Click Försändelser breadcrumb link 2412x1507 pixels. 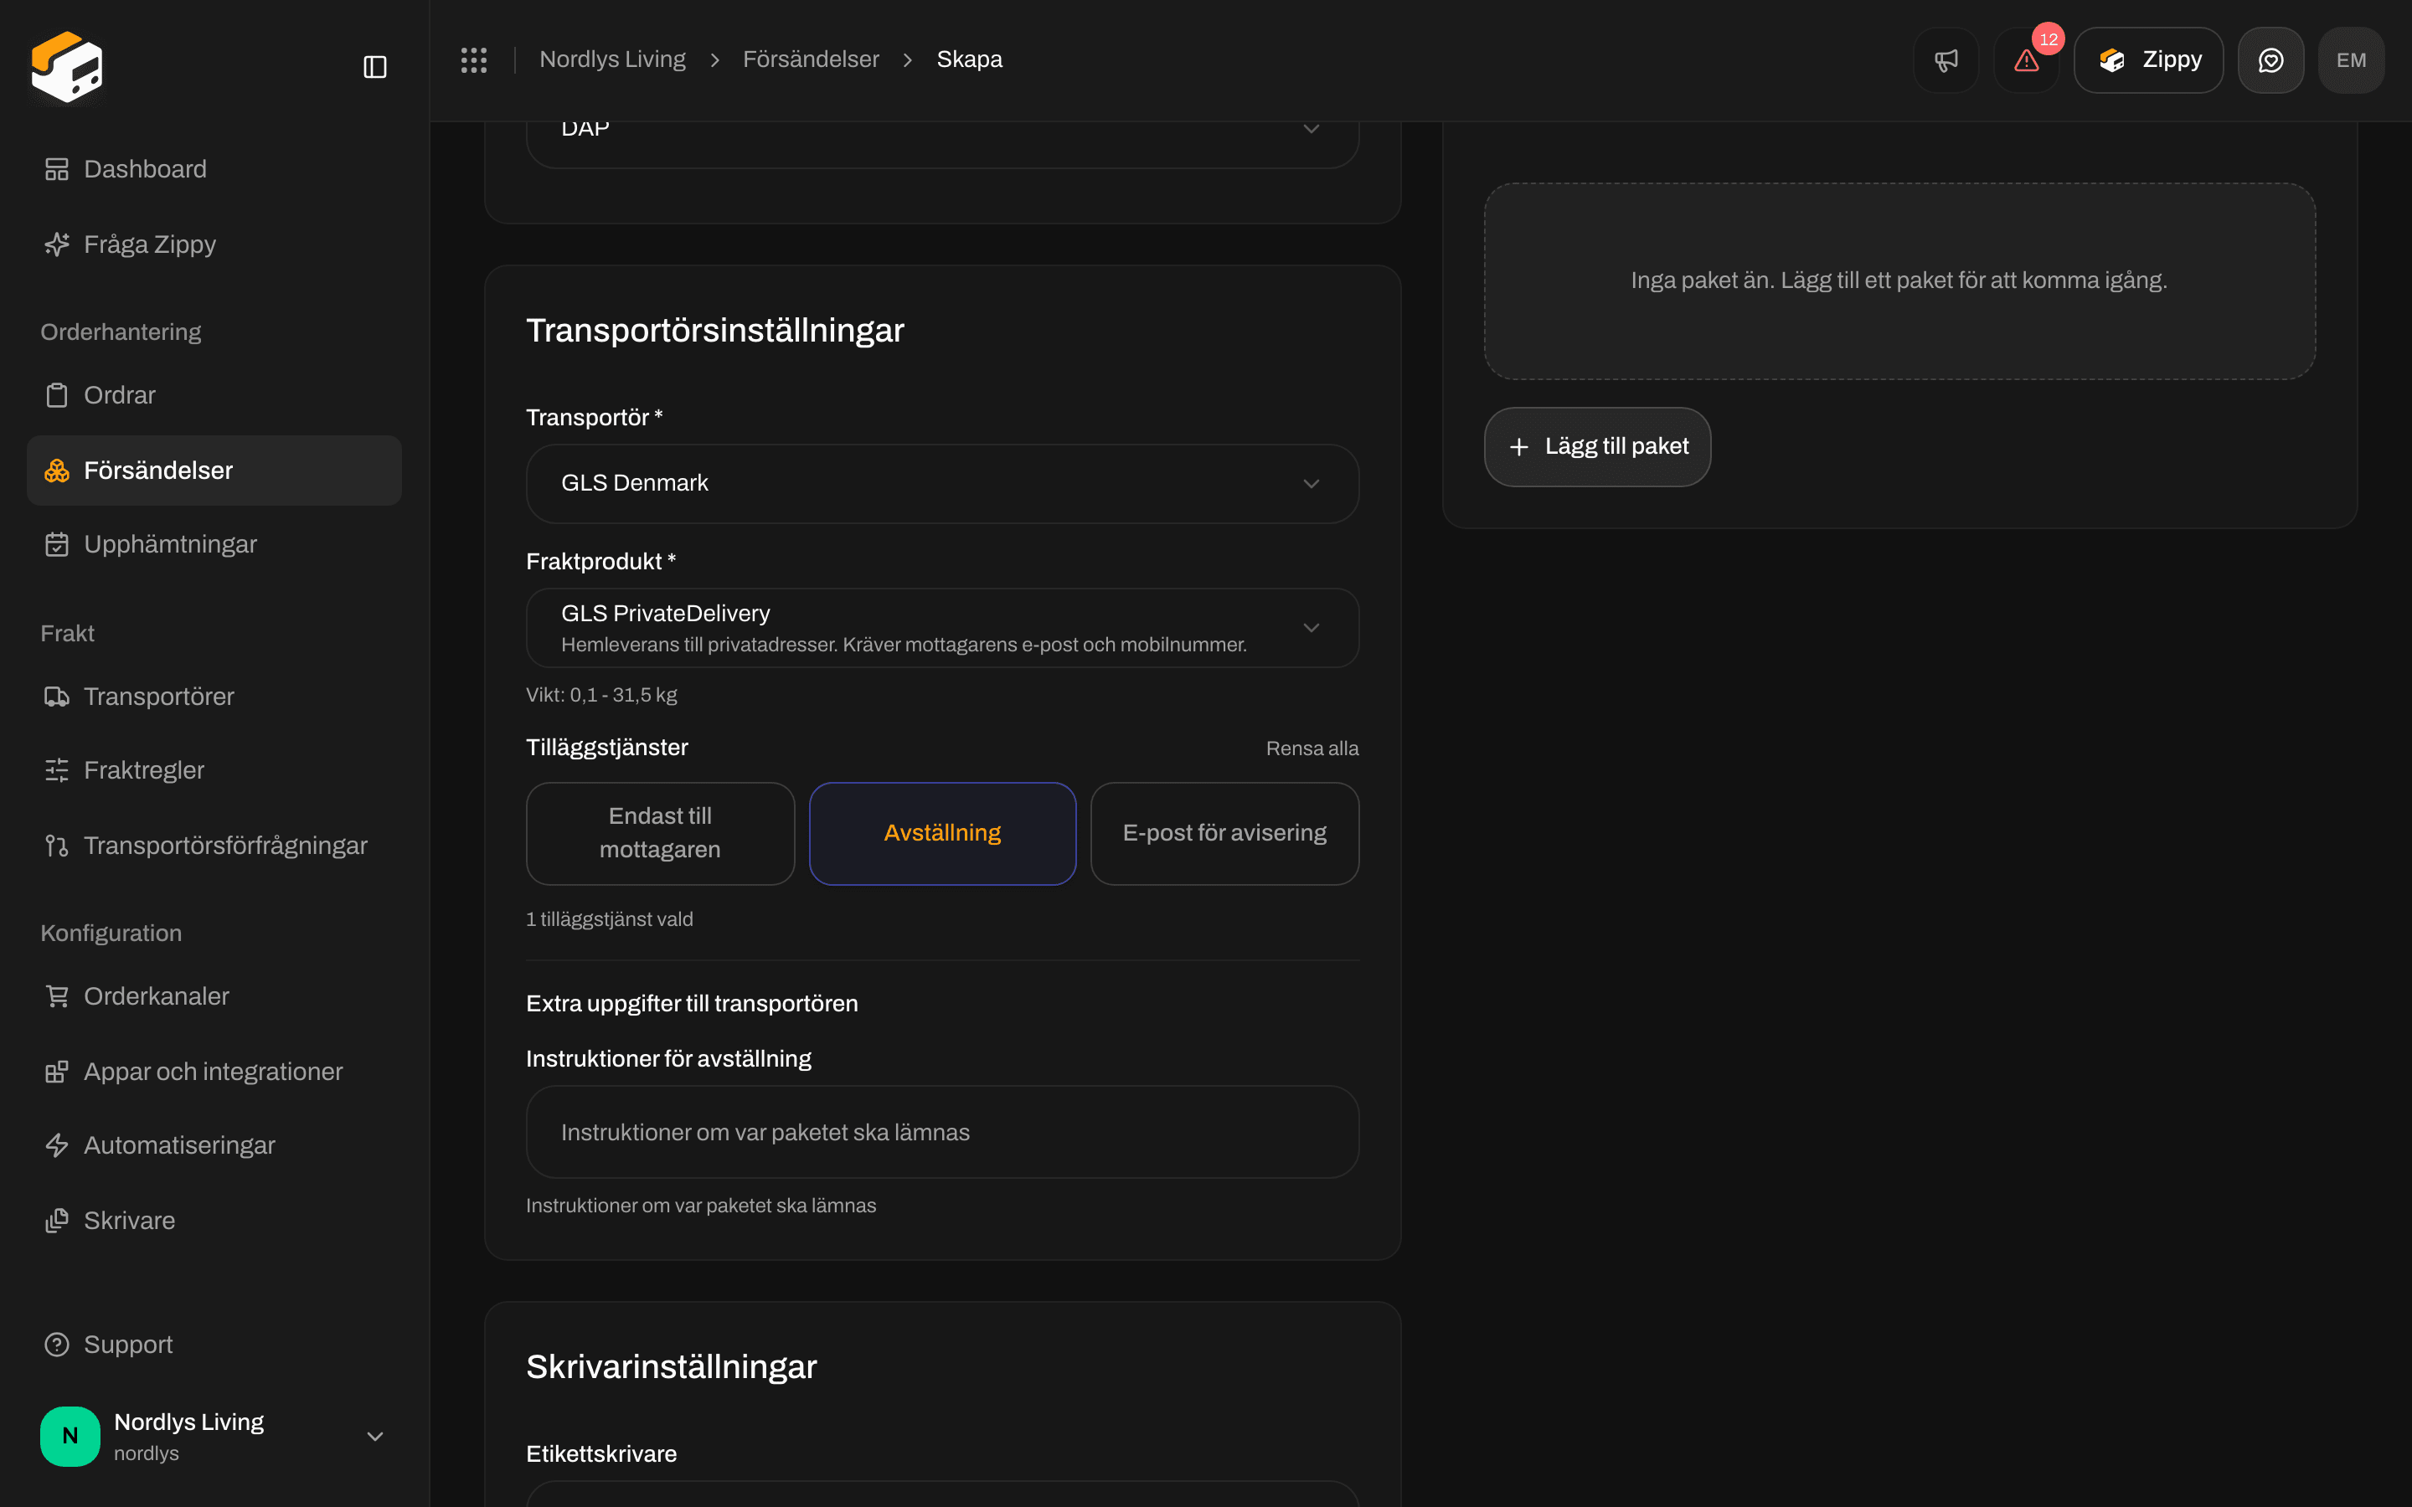811,59
